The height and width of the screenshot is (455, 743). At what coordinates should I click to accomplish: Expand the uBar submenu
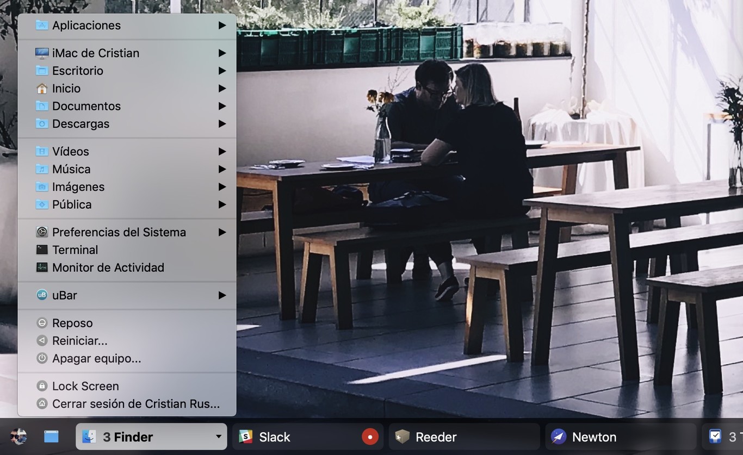coord(222,295)
